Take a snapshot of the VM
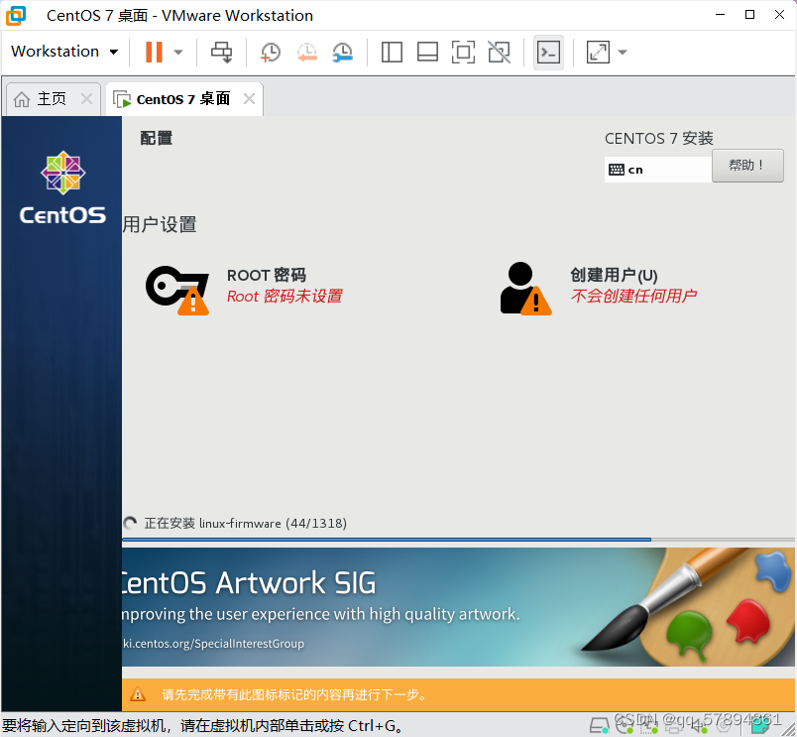Screen dimensions: 797x737 point(271,52)
